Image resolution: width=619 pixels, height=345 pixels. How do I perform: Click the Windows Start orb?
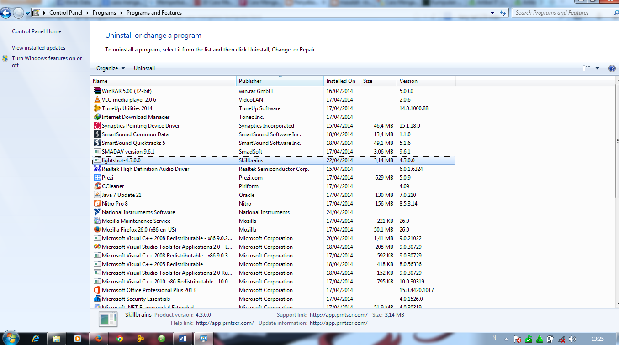click(11, 338)
